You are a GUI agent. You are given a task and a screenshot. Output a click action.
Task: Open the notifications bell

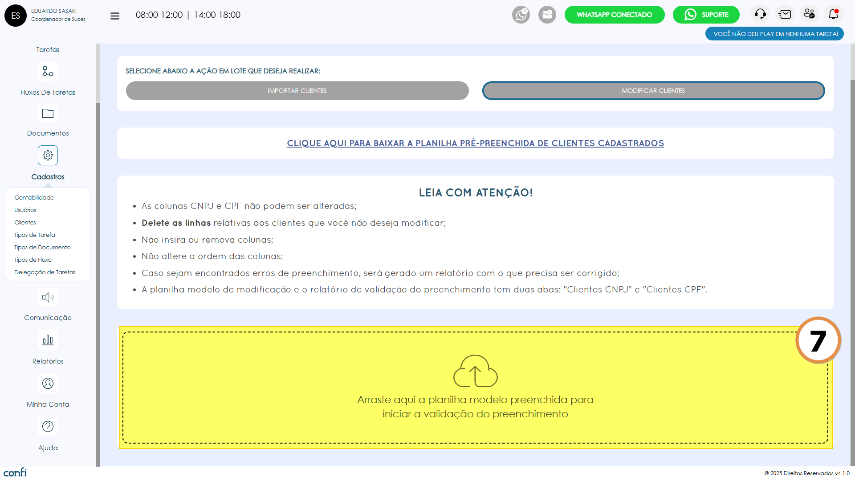(x=833, y=14)
